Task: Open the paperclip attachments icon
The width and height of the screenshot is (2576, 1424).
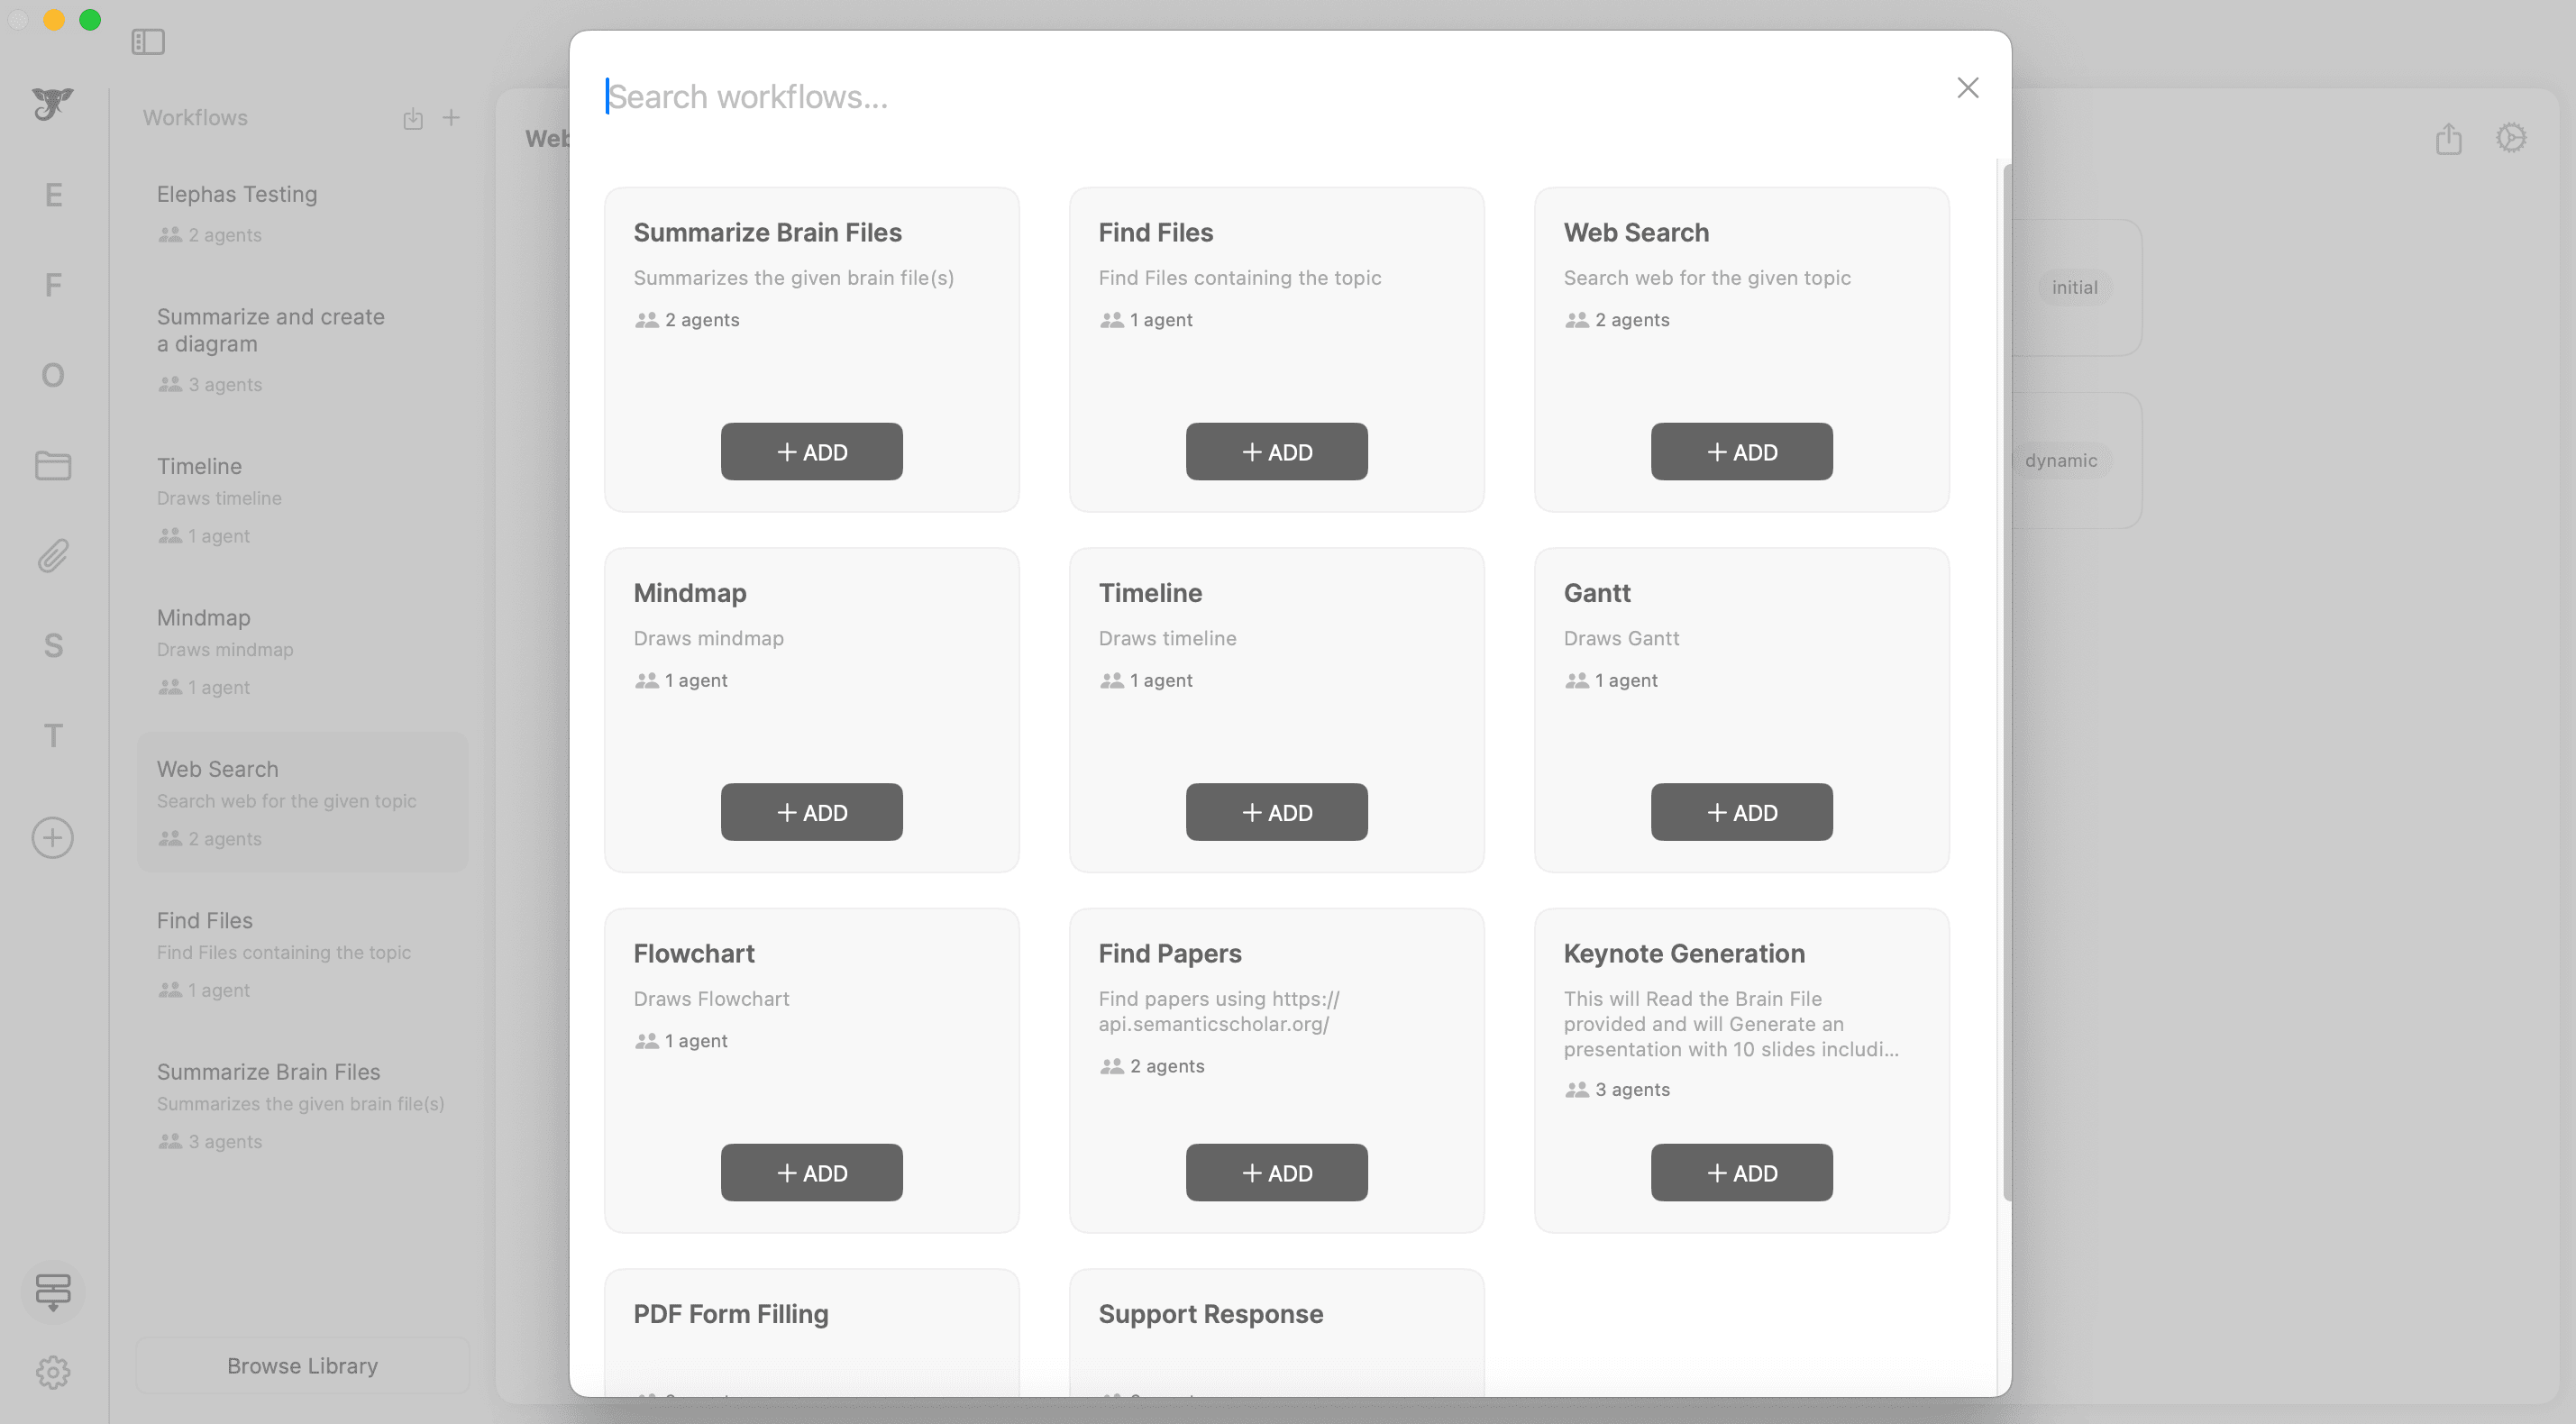Action: [53, 555]
